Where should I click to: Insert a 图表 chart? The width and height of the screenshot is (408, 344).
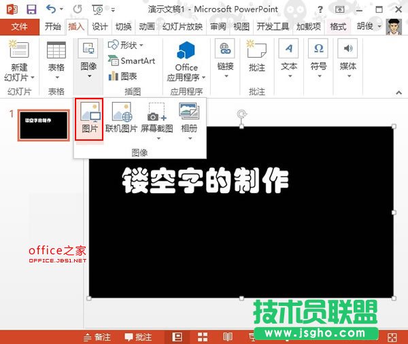pyautogui.click(x=123, y=76)
